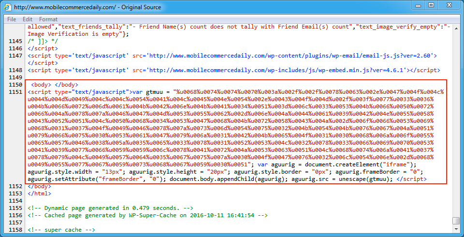464x237 pixels.
Task: Maximize the Original Source window
Action: pyautogui.click(x=431, y=4)
